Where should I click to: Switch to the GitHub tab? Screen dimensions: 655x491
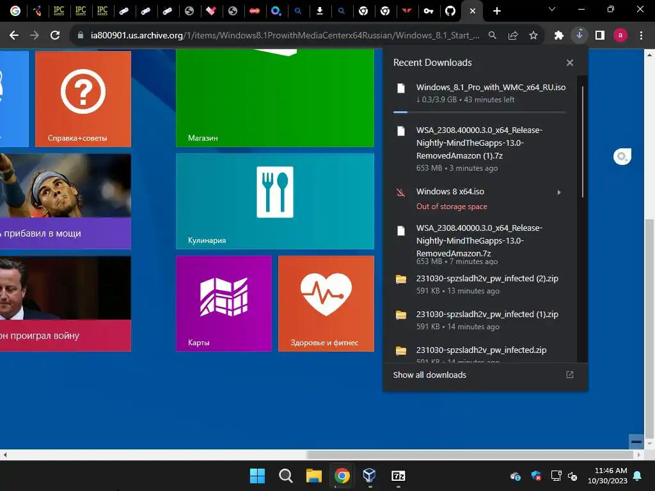pyautogui.click(x=450, y=11)
